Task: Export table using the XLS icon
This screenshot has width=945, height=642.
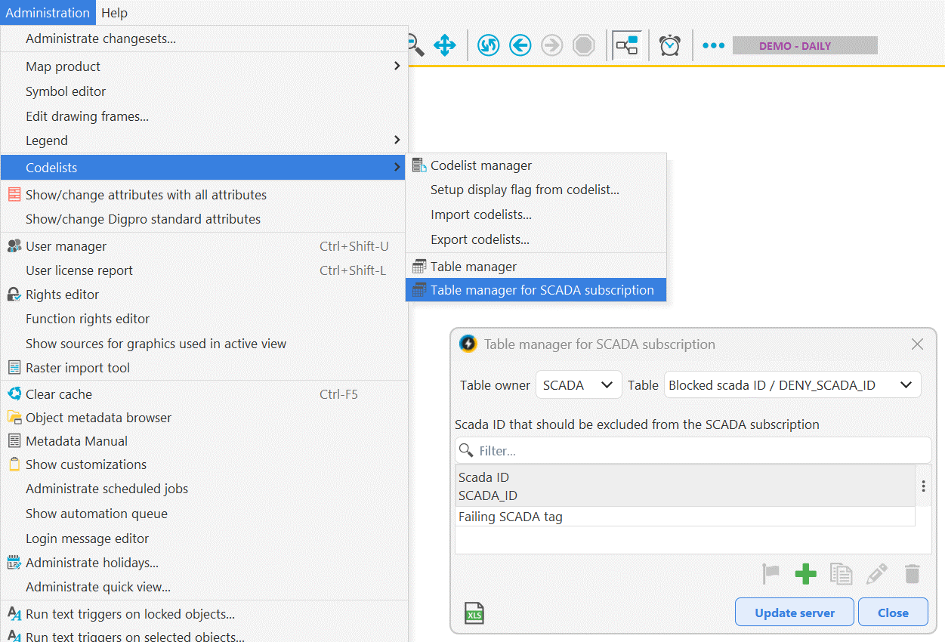Action: point(474,614)
